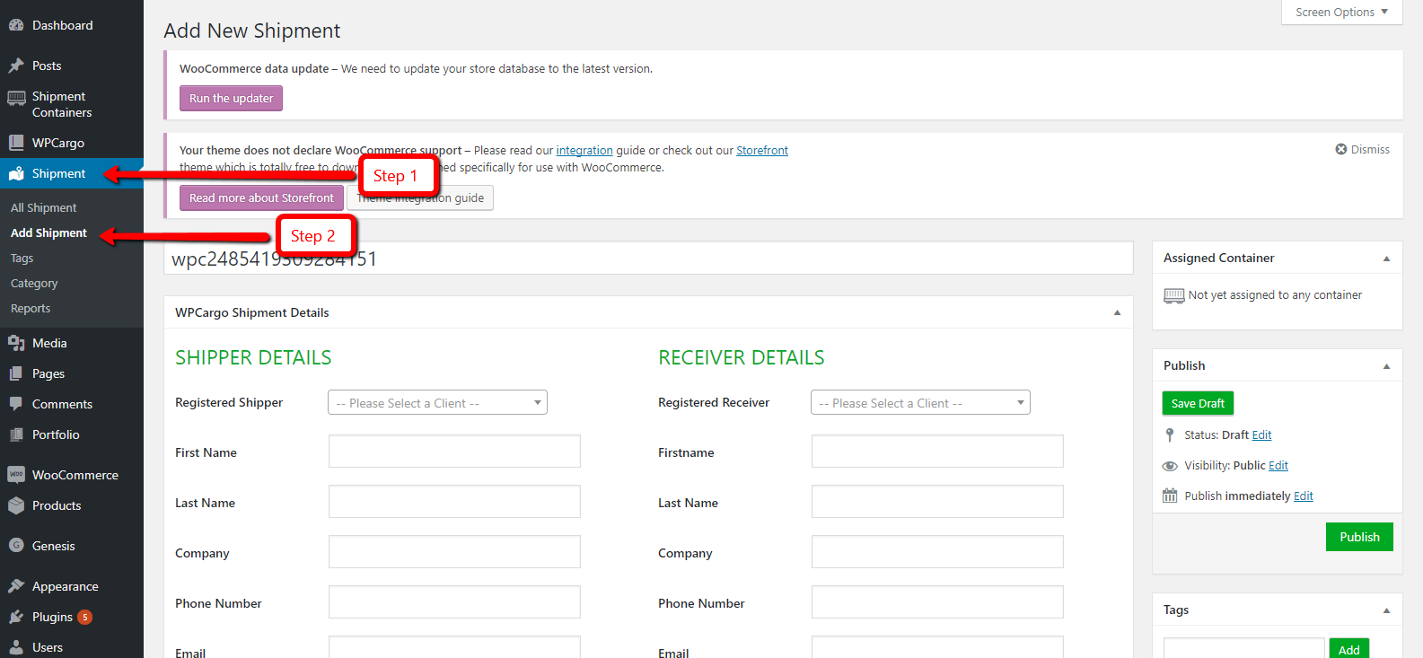Select Add Shipment in the submenu
The height and width of the screenshot is (658, 1423).
48,232
